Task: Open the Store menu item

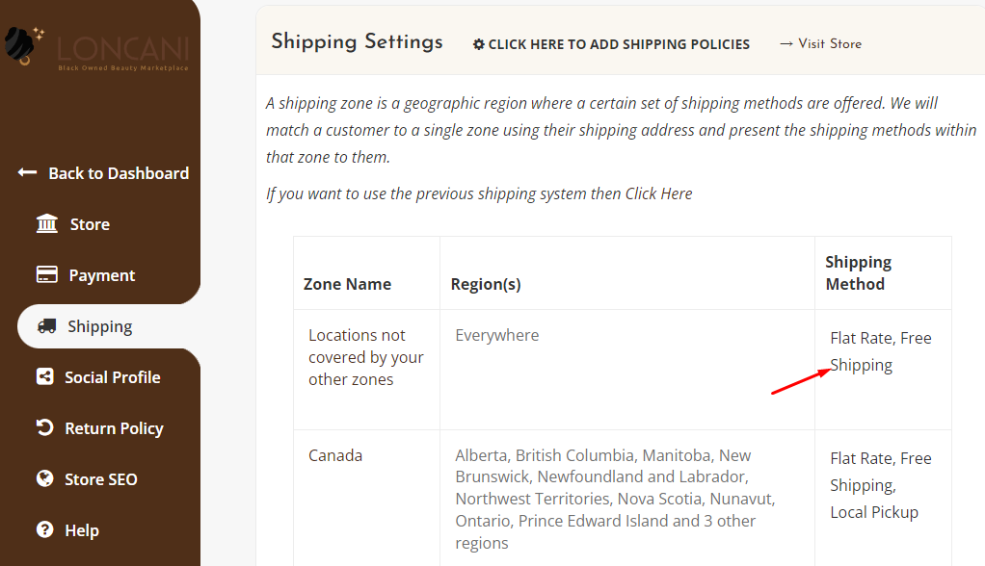Action: click(90, 224)
